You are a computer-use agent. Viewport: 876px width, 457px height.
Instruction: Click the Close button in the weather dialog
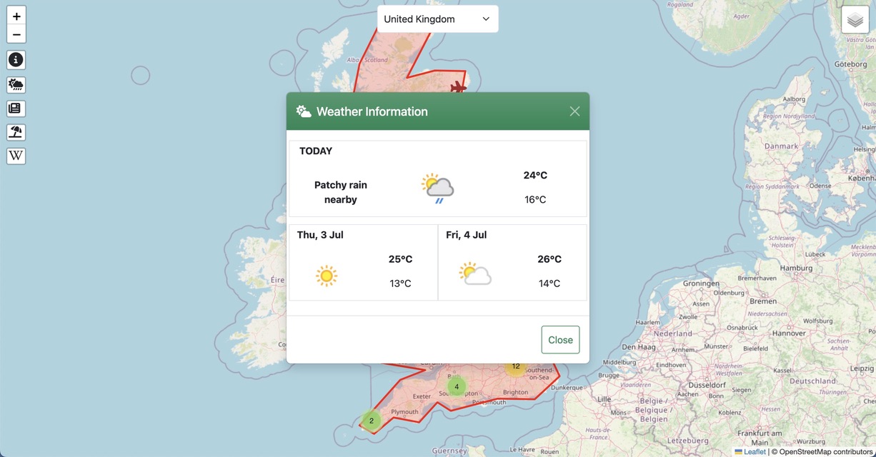(560, 340)
